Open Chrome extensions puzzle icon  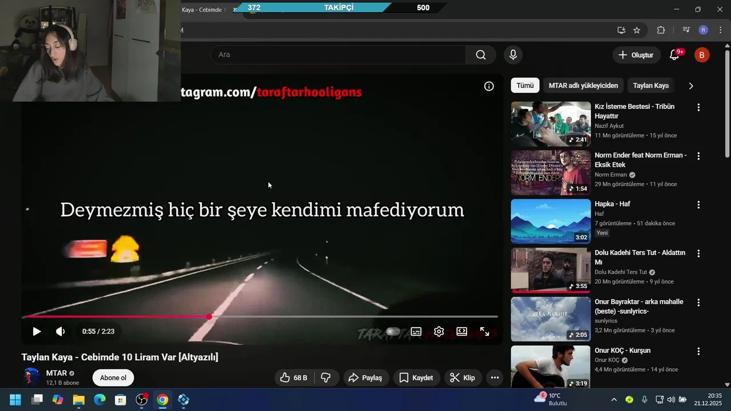click(661, 30)
